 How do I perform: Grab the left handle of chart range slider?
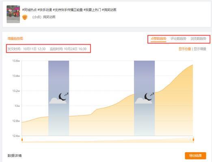point(22,140)
